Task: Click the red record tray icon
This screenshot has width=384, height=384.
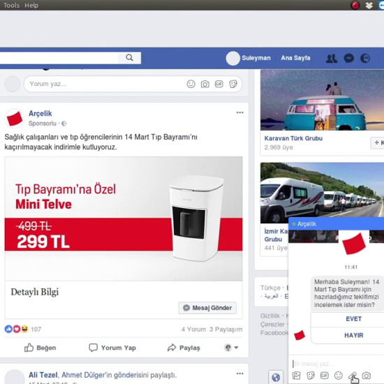Action: point(355,5)
